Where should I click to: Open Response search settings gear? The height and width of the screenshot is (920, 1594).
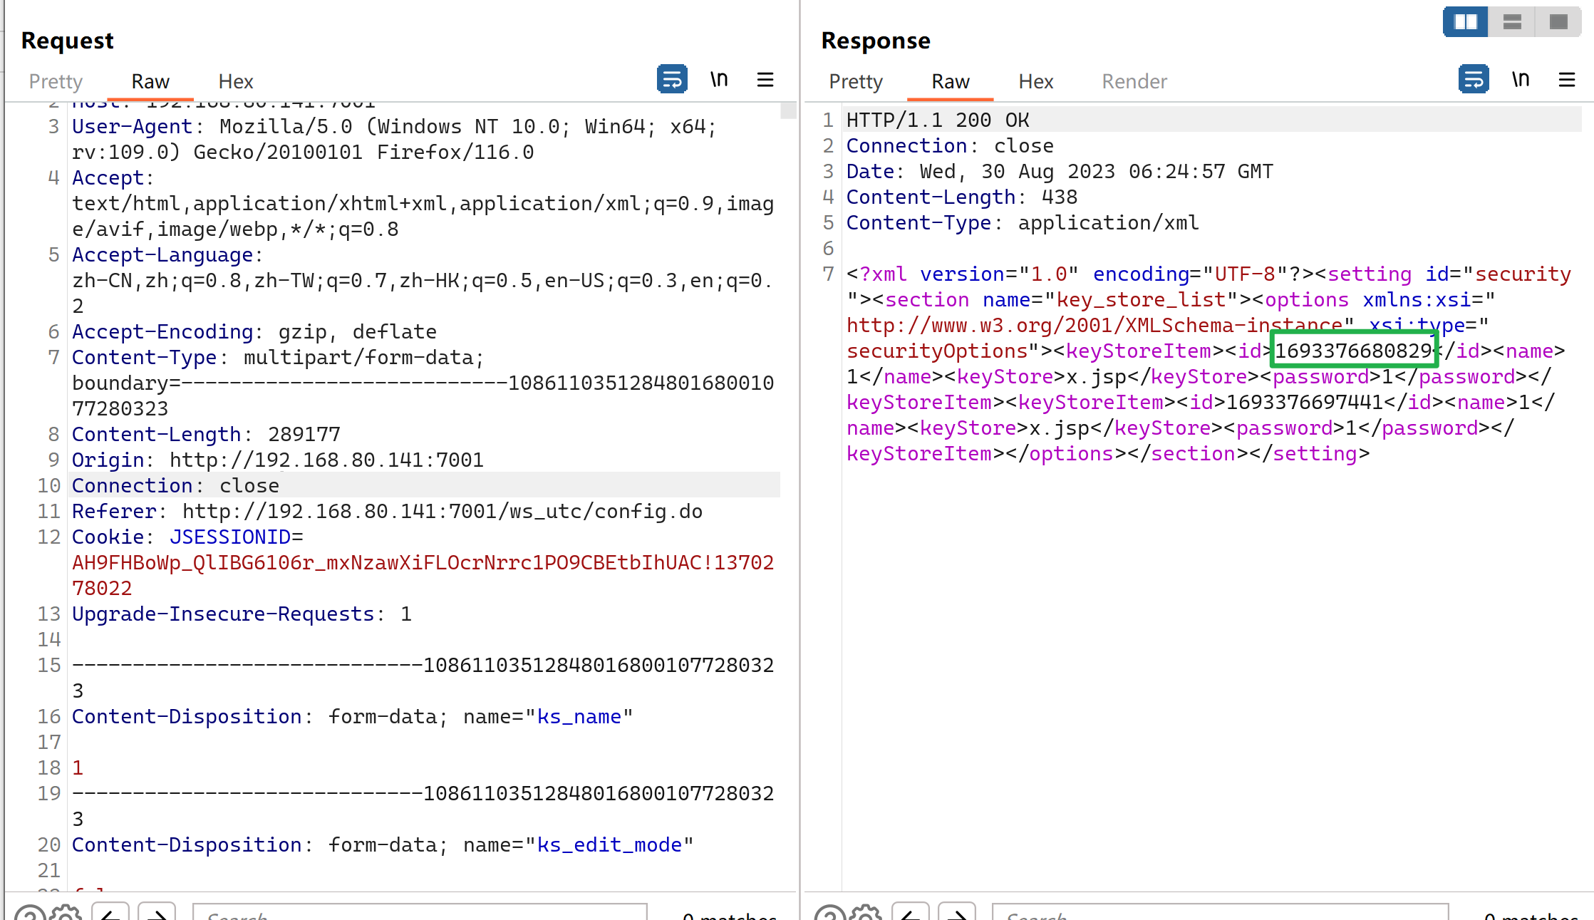pyautogui.click(x=866, y=914)
